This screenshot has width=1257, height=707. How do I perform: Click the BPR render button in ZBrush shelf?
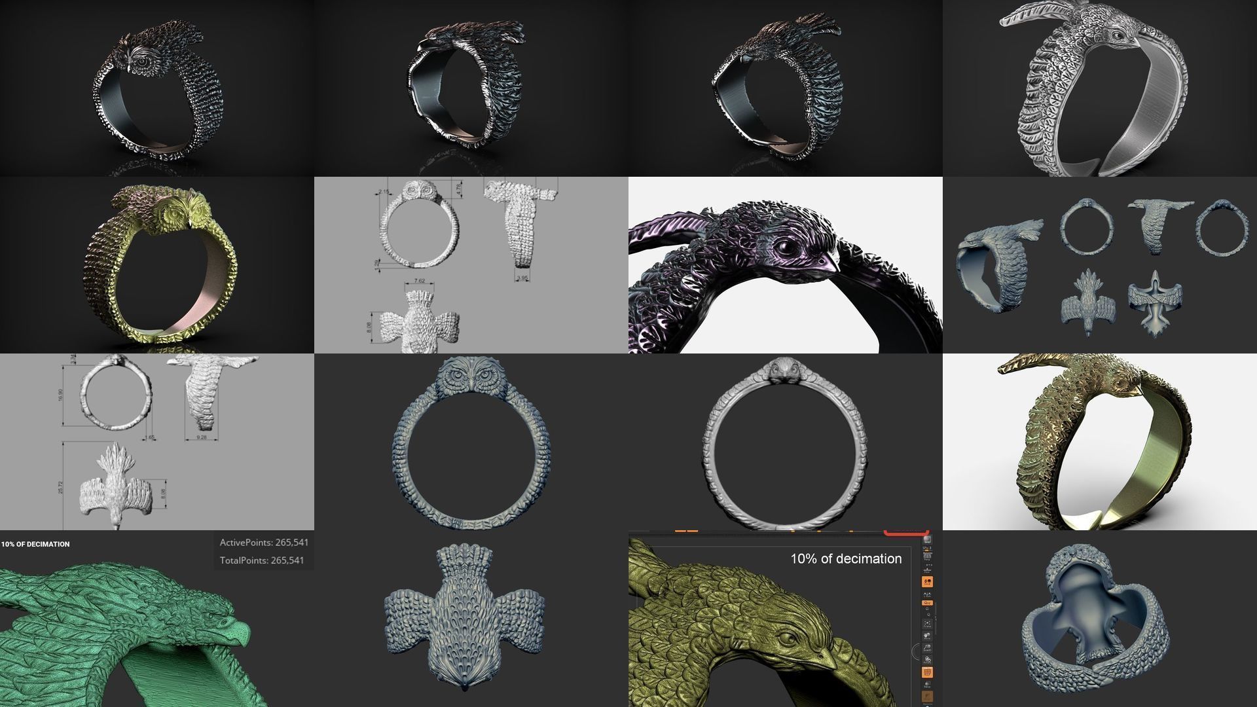pos(928,540)
